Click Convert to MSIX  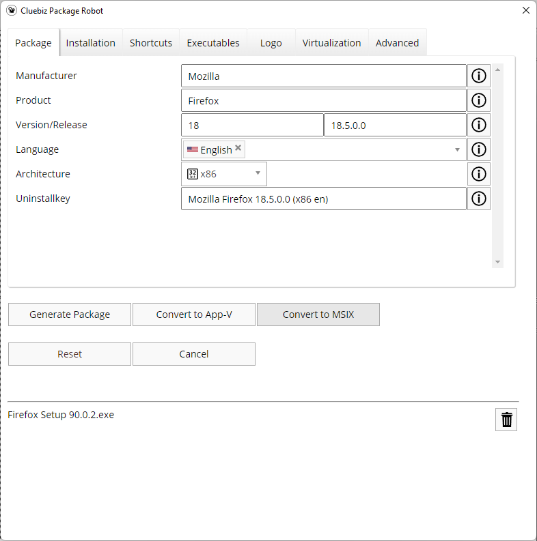pyautogui.click(x=318, y=315)
